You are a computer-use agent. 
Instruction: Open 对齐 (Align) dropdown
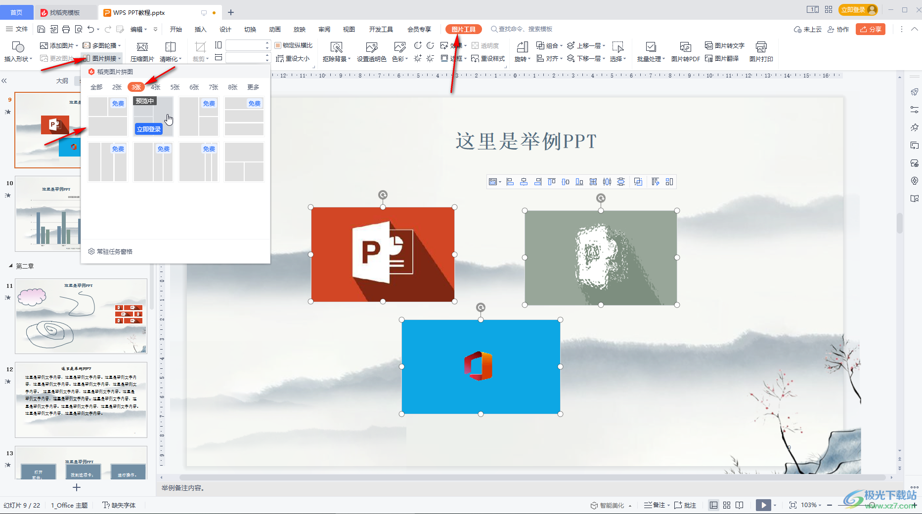tap(550, 58)
